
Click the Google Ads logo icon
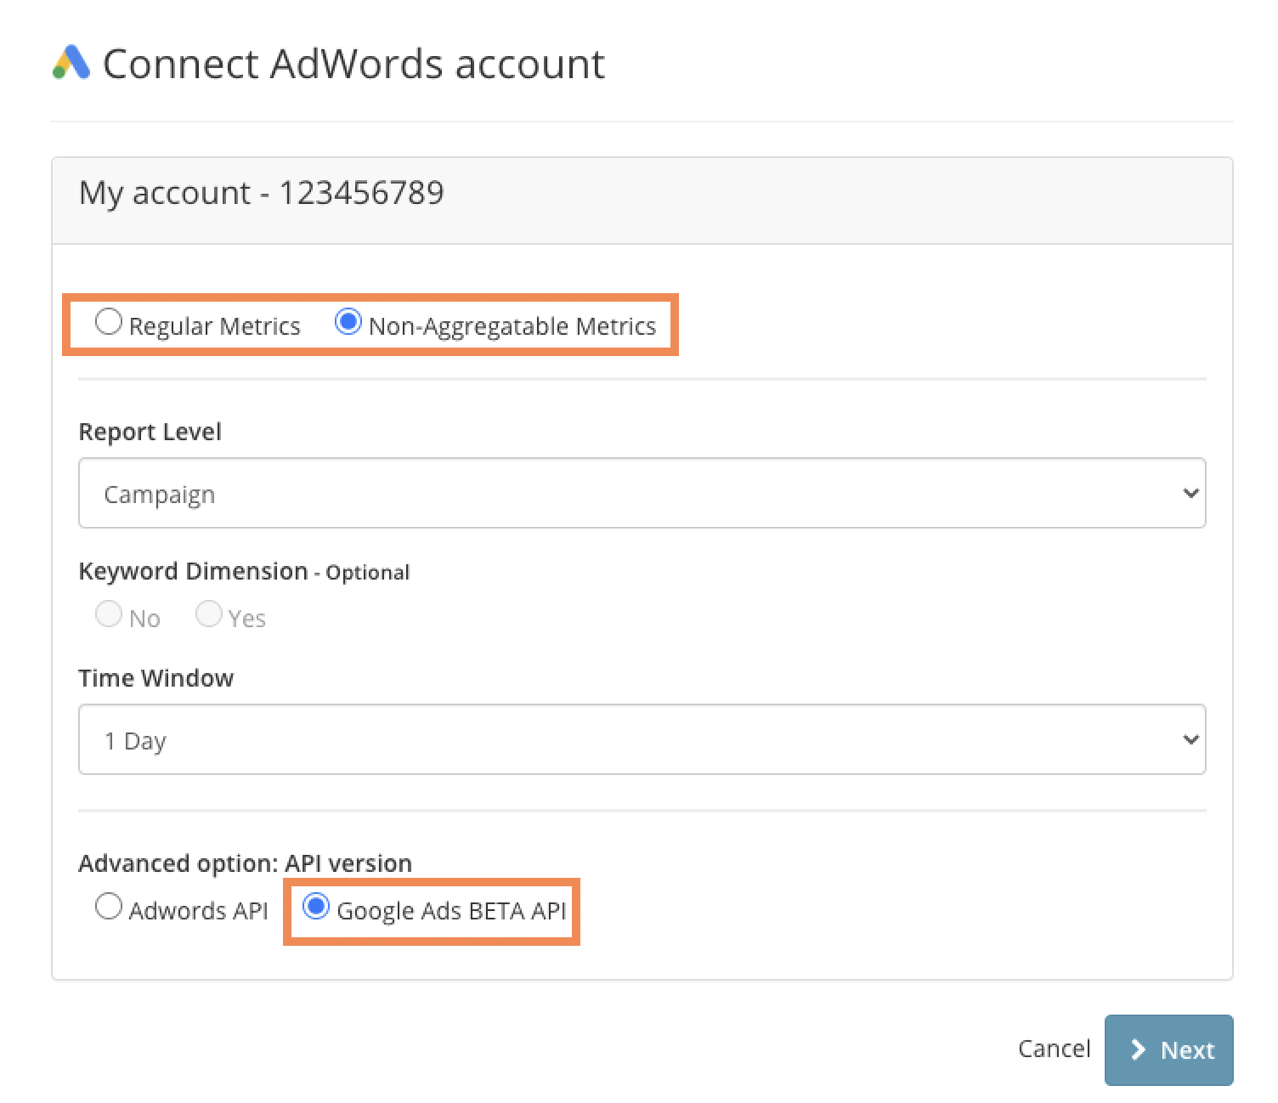71,63
